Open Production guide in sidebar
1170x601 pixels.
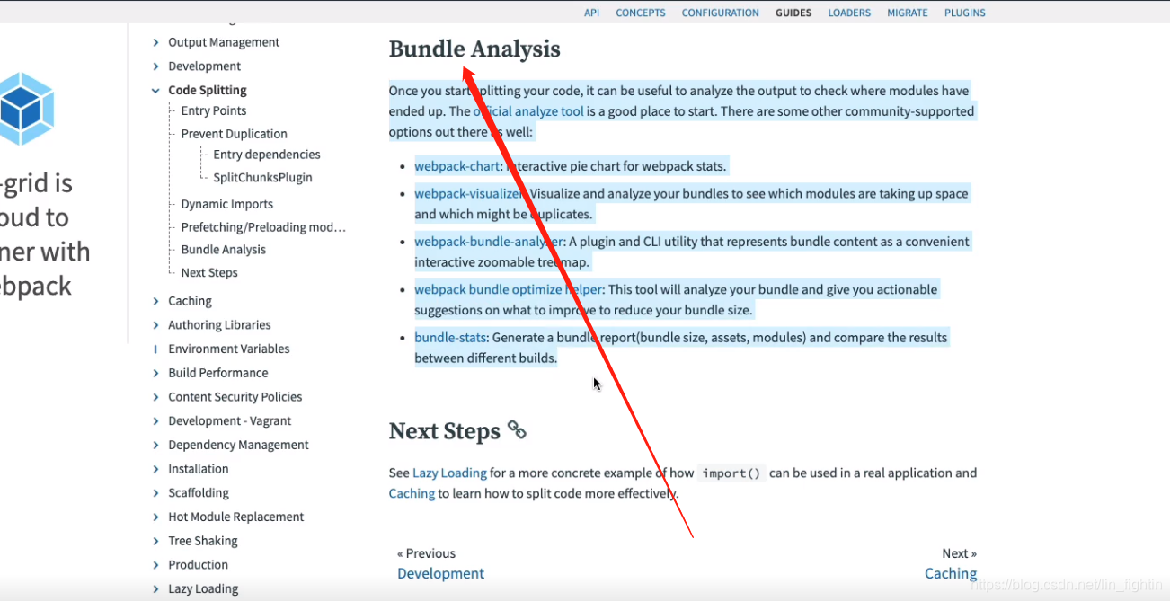click(x=199, y=565)
